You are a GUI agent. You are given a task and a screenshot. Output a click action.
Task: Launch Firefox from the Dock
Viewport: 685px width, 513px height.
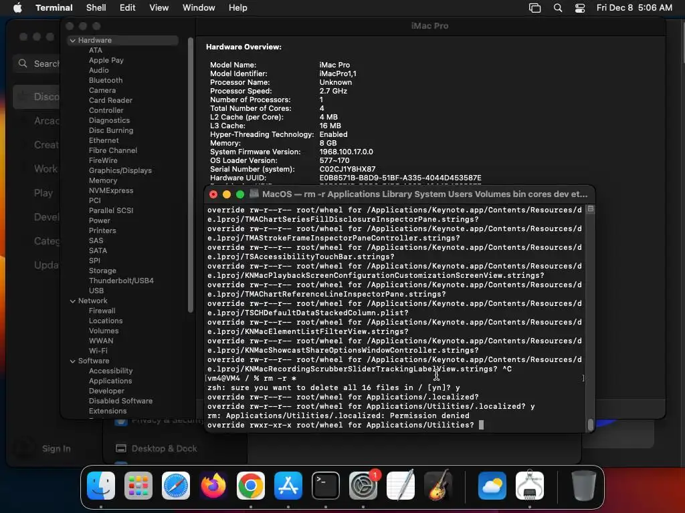click(213, 486)
